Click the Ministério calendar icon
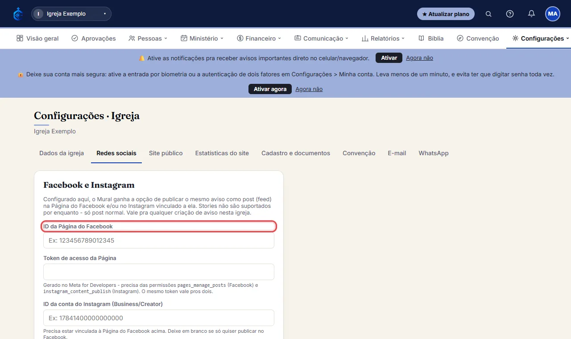Viewport: 571px width, 339px height. pos(184,38)
